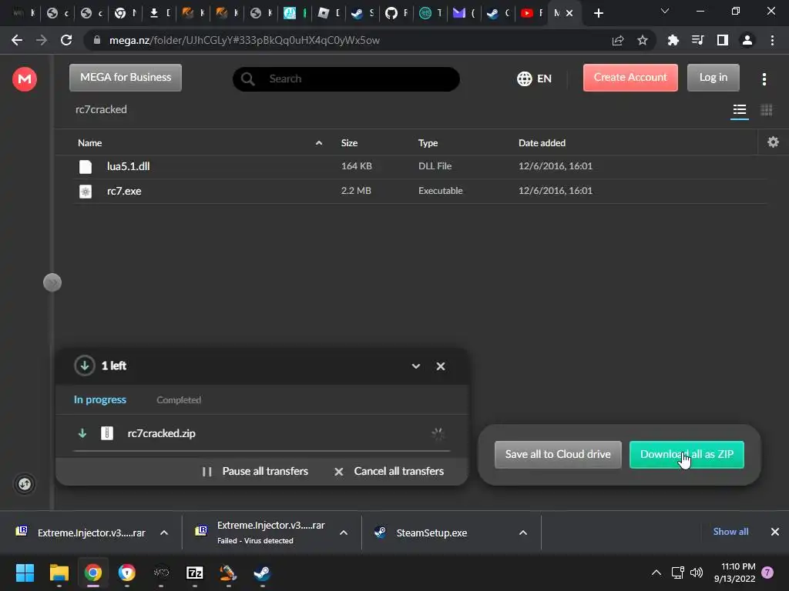Reload the mega.nz page
Screen dimensions: 789x591
point(66,40)
